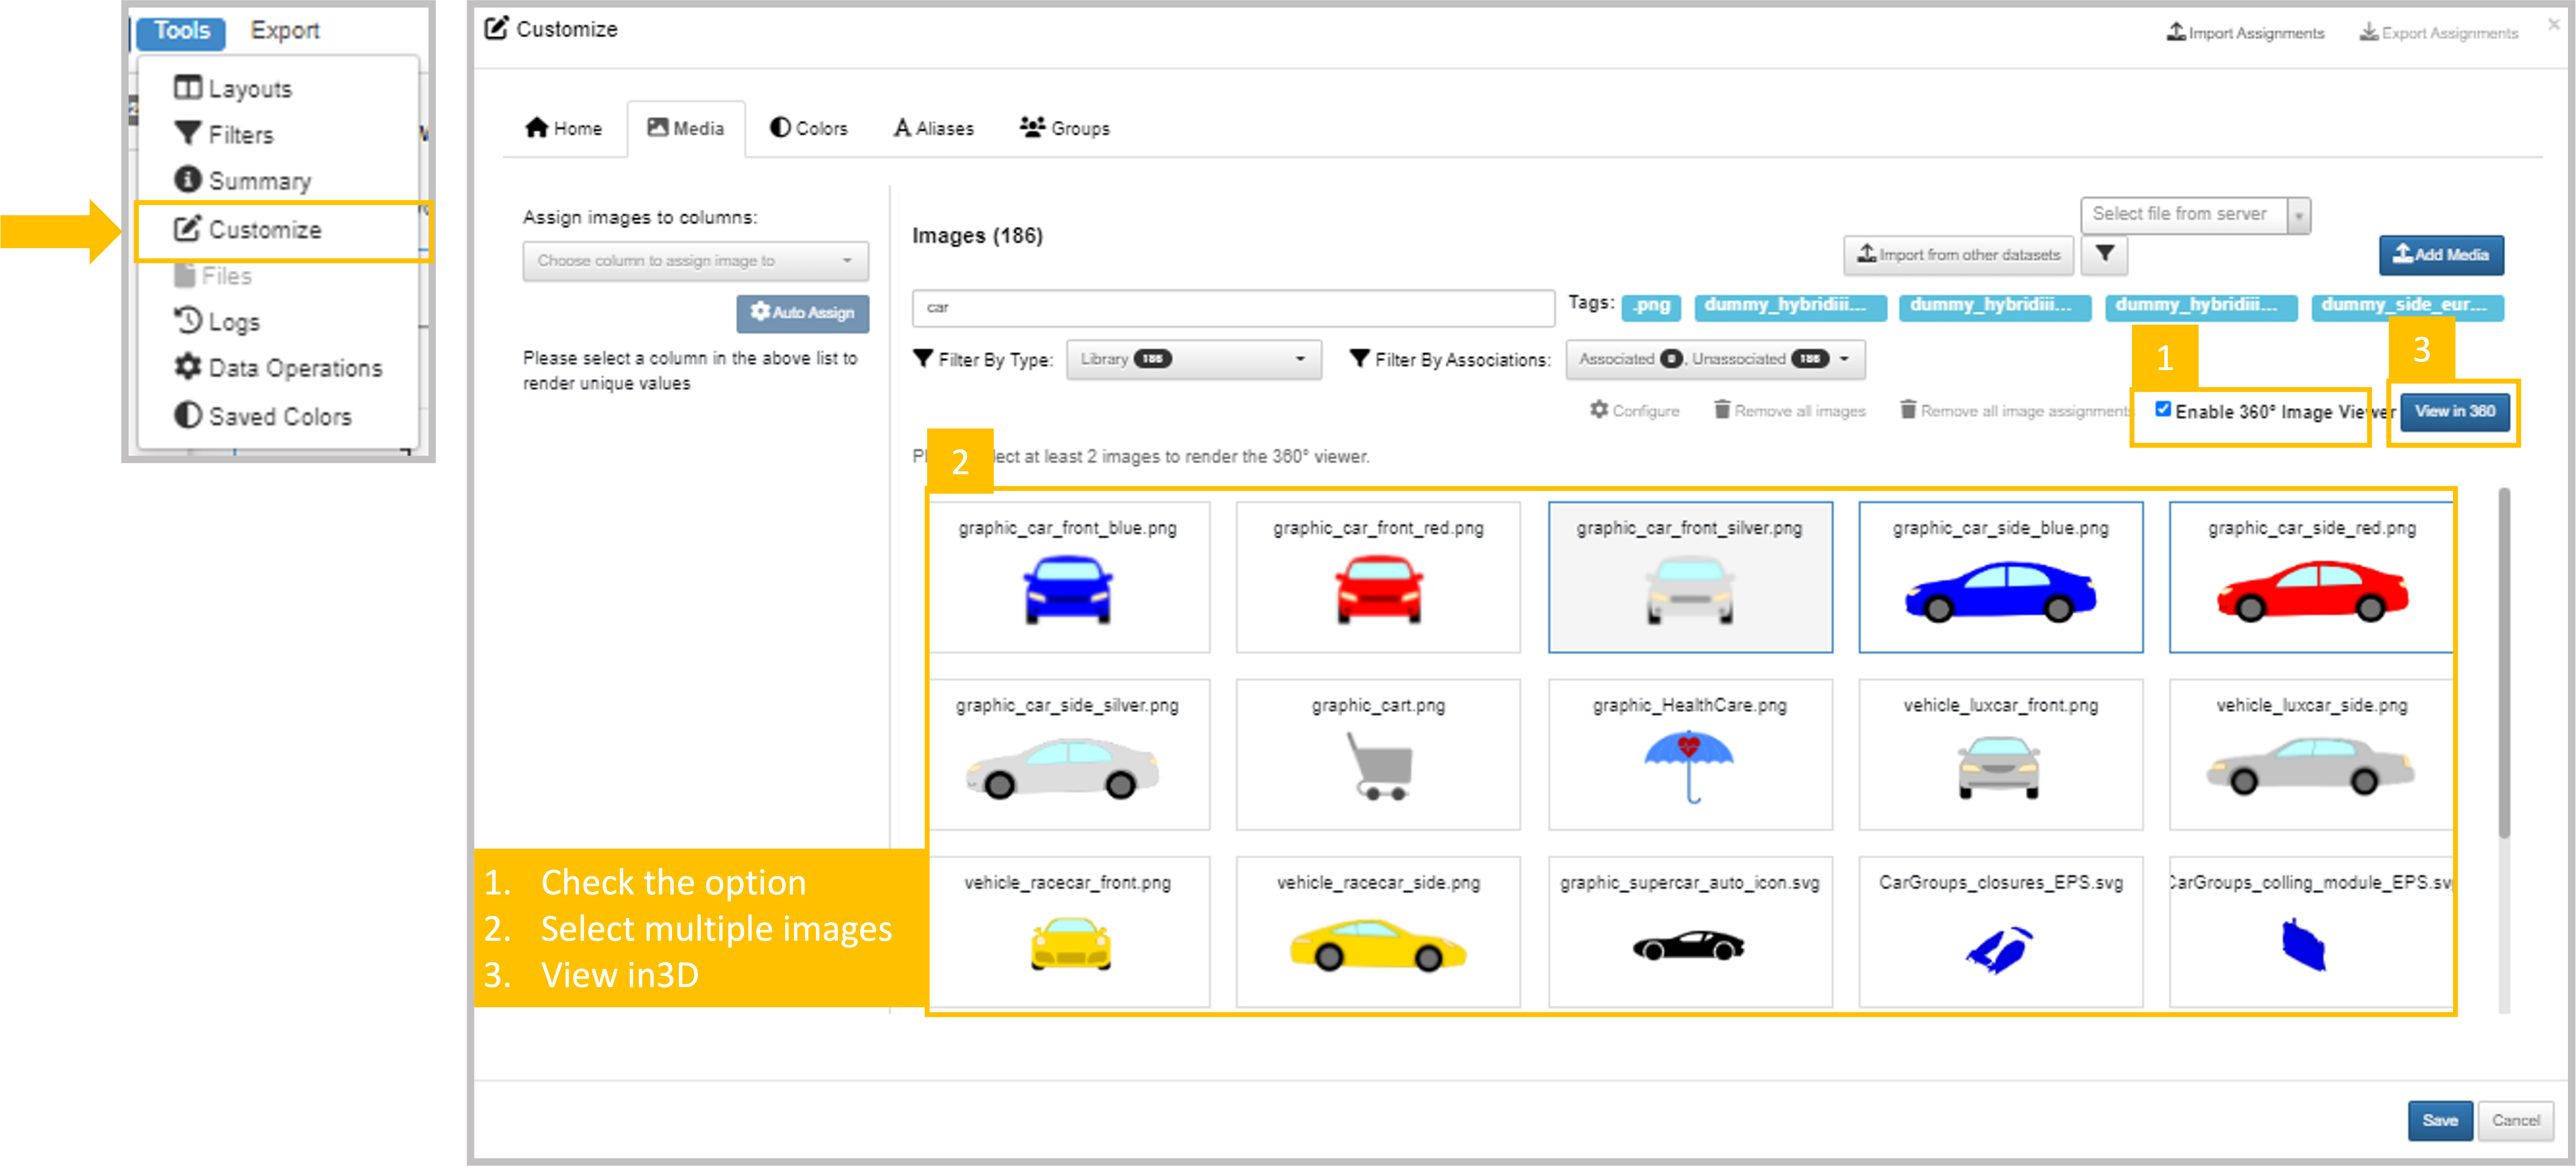2576x1167 pixels.
Task: Switch to the Groups tab
Action: 1064,128
